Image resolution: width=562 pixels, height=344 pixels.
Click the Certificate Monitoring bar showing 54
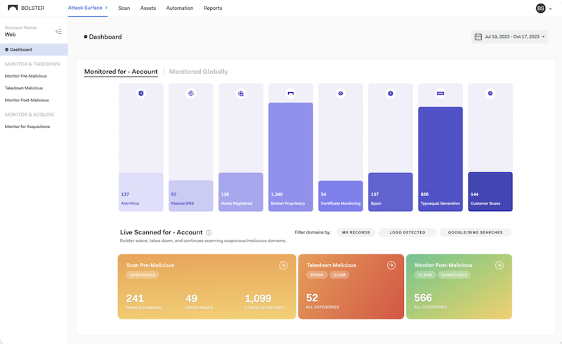pos(341,196)
